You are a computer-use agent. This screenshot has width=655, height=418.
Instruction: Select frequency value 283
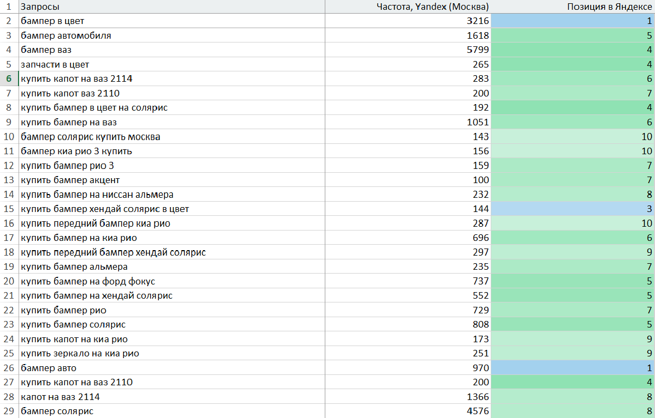click(408, 78)
